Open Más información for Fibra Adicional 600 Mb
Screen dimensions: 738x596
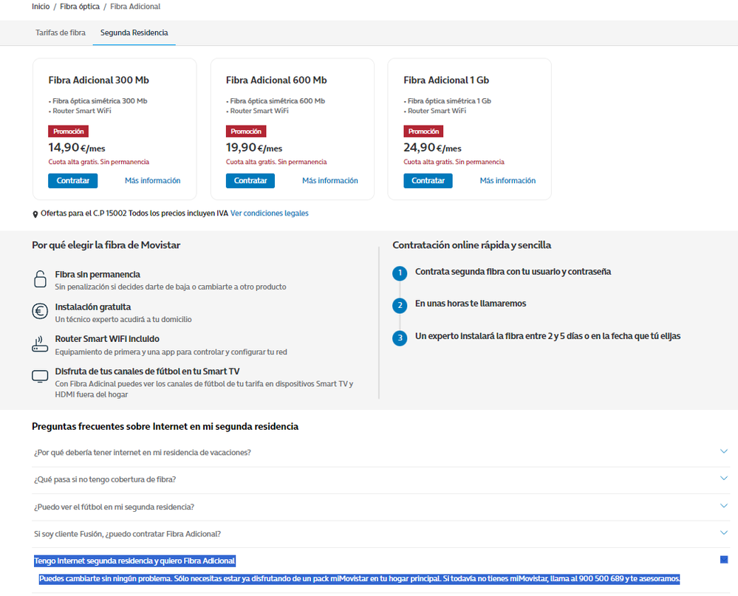point(329,181)
